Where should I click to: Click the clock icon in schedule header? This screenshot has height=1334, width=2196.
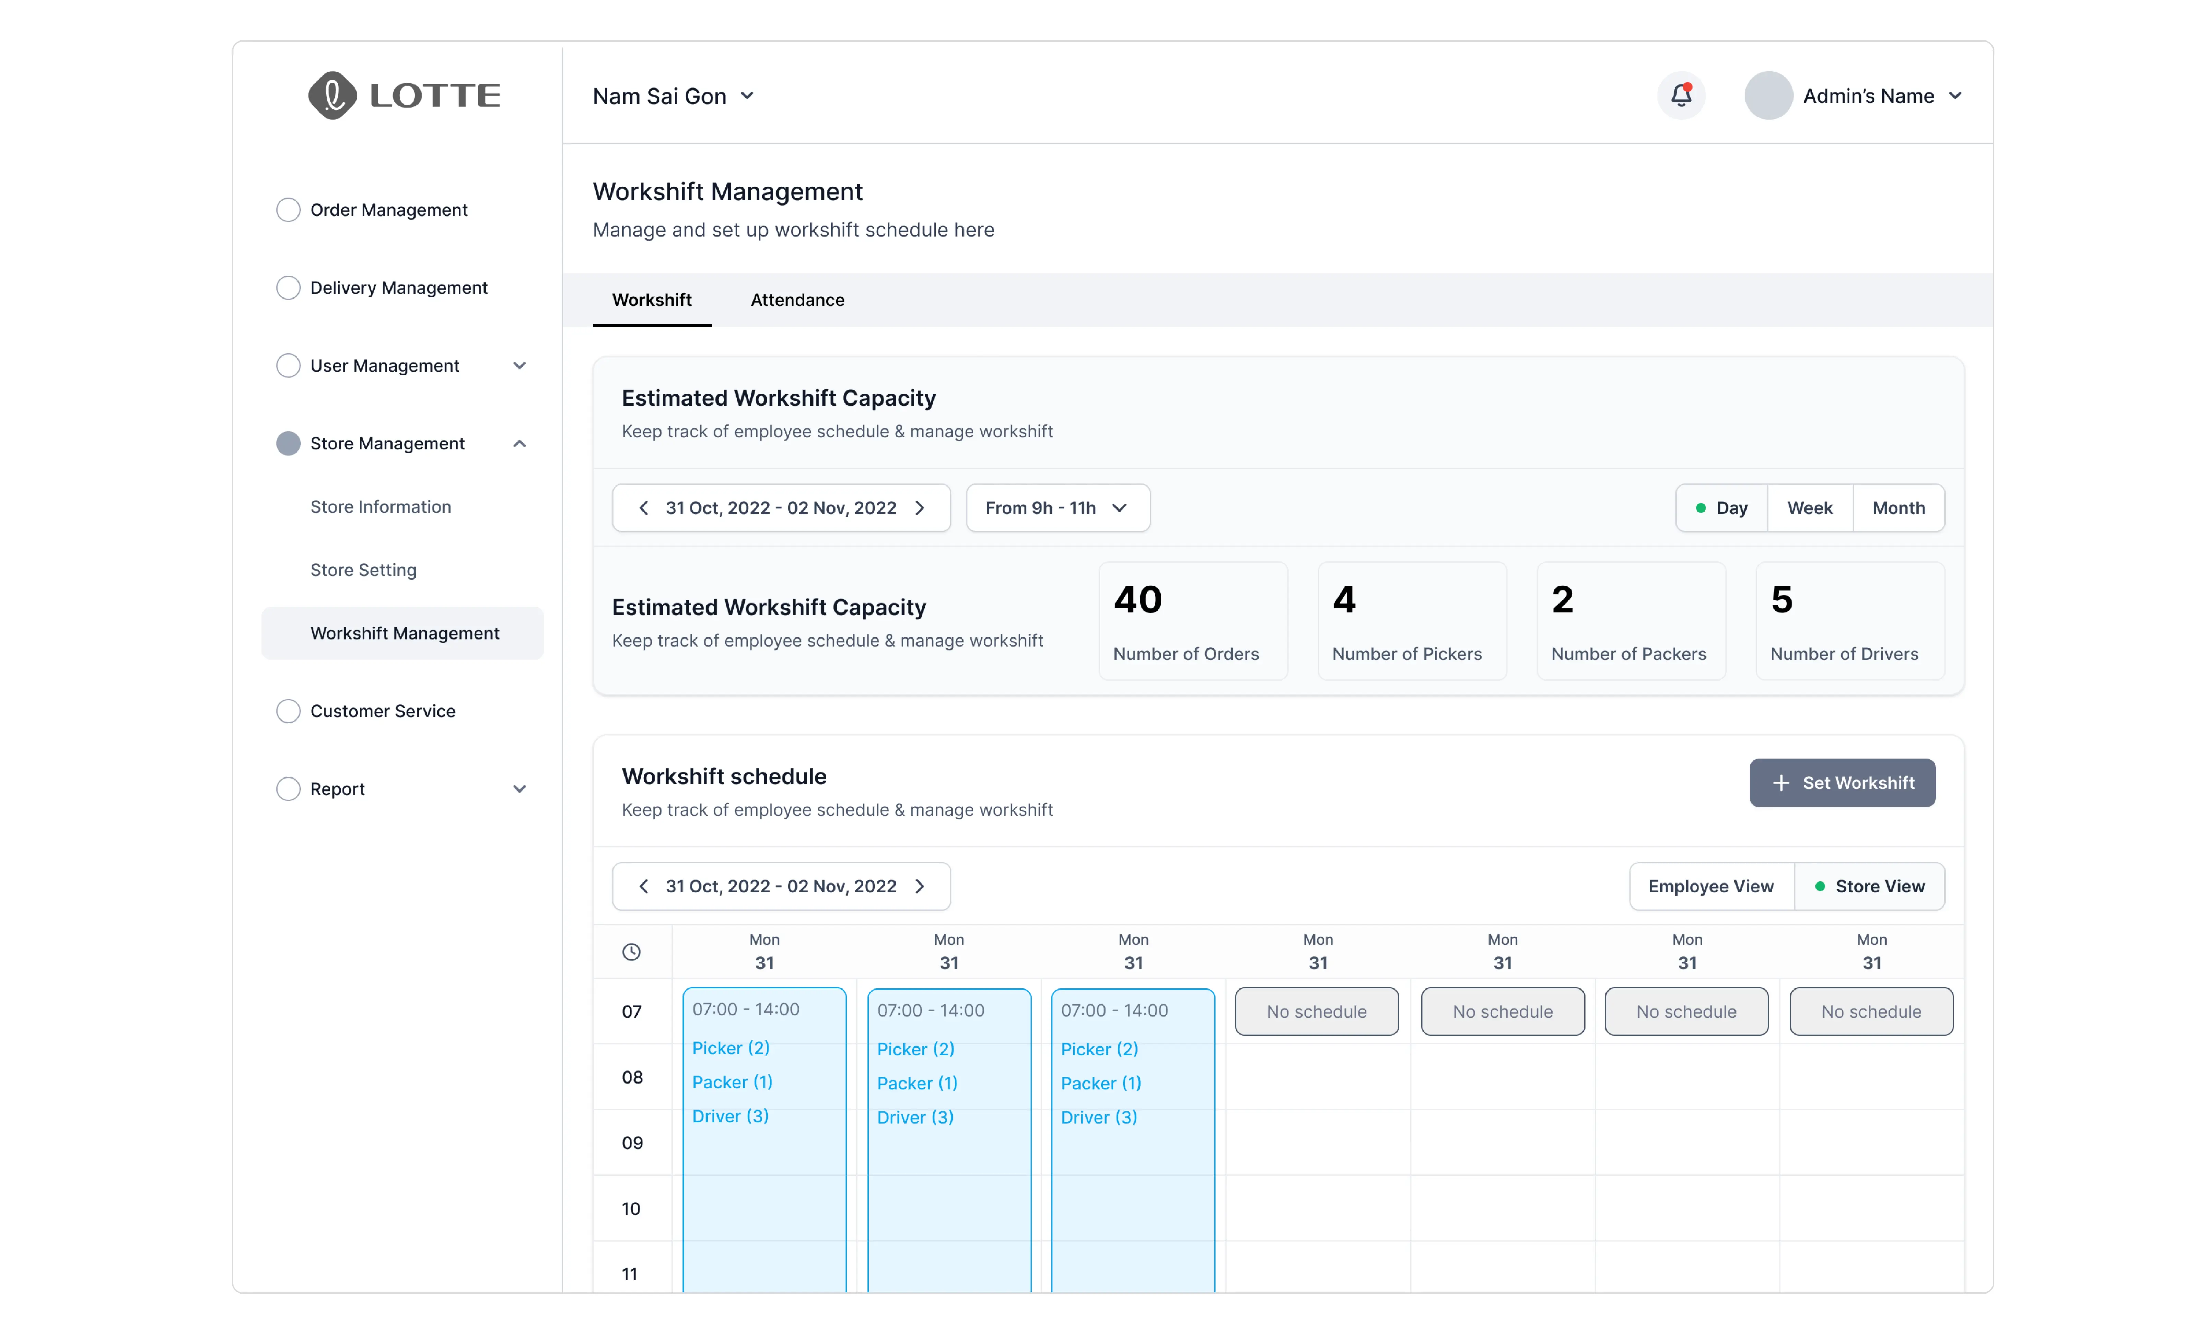click(631, 952)
